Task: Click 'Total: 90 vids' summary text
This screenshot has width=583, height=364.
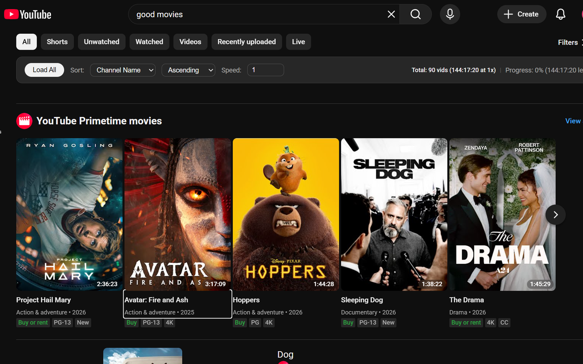Action: 454,70
